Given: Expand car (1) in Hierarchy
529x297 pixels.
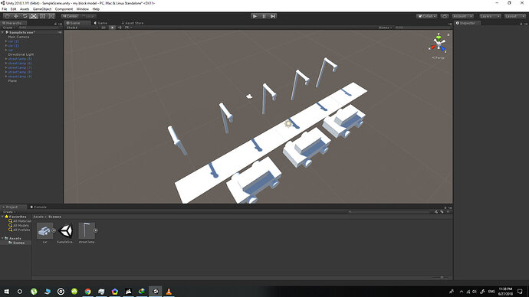Looking at the screenshot, I should (x=6, y=45).
